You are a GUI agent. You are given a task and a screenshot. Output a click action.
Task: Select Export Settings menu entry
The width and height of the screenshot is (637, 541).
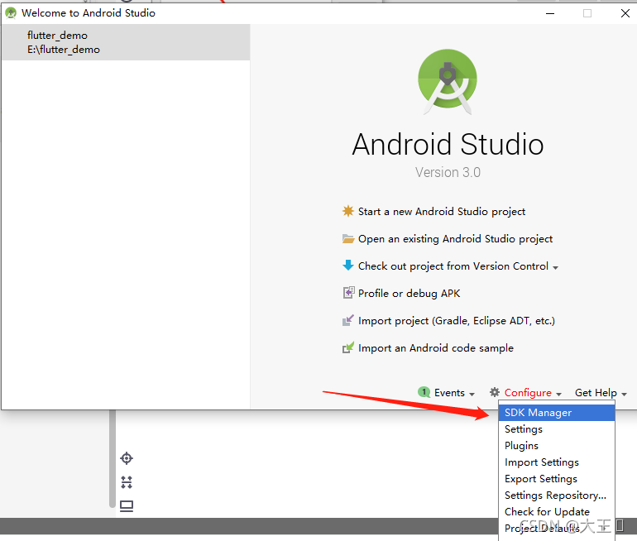(x=556, y=479)
